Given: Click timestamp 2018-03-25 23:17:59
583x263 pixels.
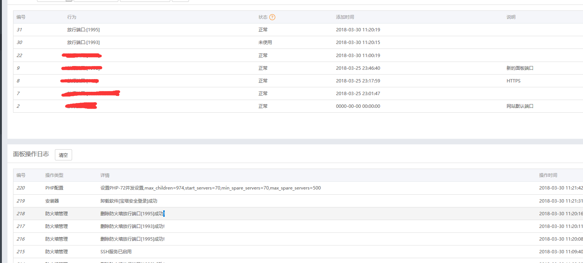Looking at the screenshot, I should tap(358, 81).
